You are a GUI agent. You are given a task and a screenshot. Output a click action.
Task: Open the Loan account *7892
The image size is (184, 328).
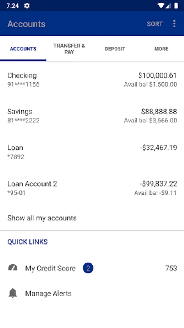(x=92, y=152)
